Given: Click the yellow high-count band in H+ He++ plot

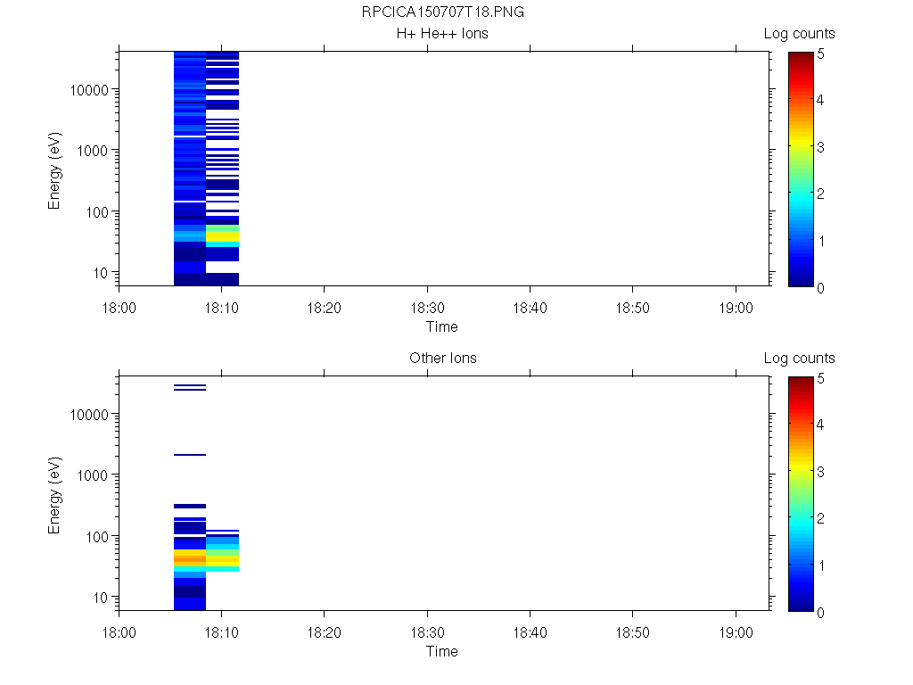Looking at the screenshot, I should 222,237.
